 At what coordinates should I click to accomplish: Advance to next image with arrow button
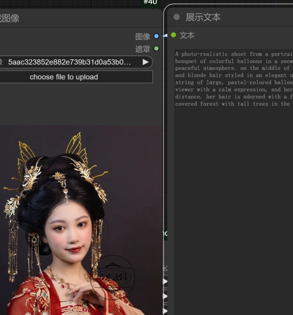coord(145,62)
